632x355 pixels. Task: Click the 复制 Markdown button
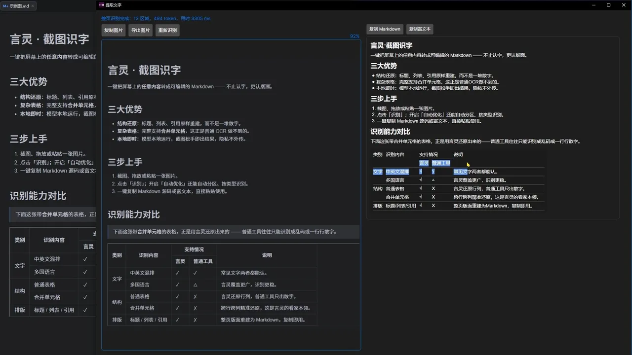(385, 29)
